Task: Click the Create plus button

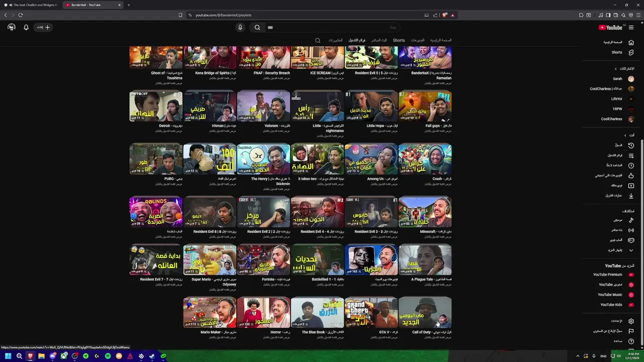Action: click(44, 28)
